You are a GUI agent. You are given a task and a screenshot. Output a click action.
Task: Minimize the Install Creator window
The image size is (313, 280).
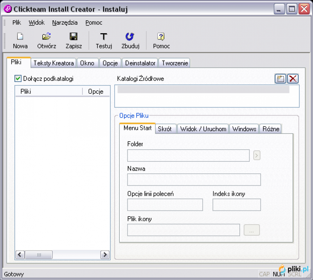tap(279, 9)
